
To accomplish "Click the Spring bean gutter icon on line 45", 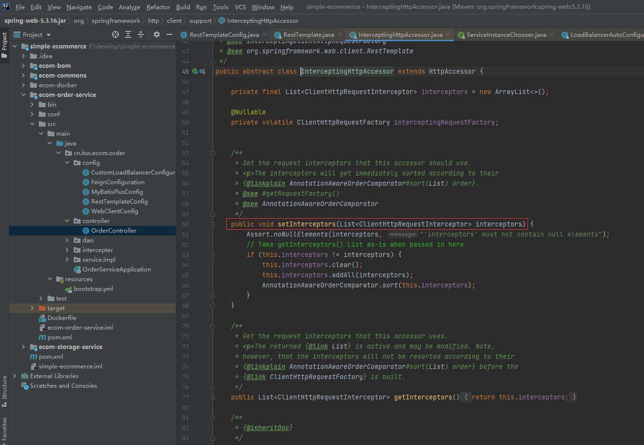I will pyautogui.click(x=195, y=71).
